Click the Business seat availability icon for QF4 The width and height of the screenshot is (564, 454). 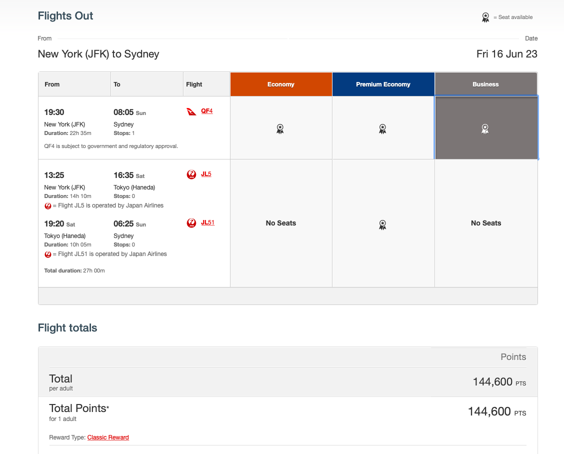click(x=485, y=129)
